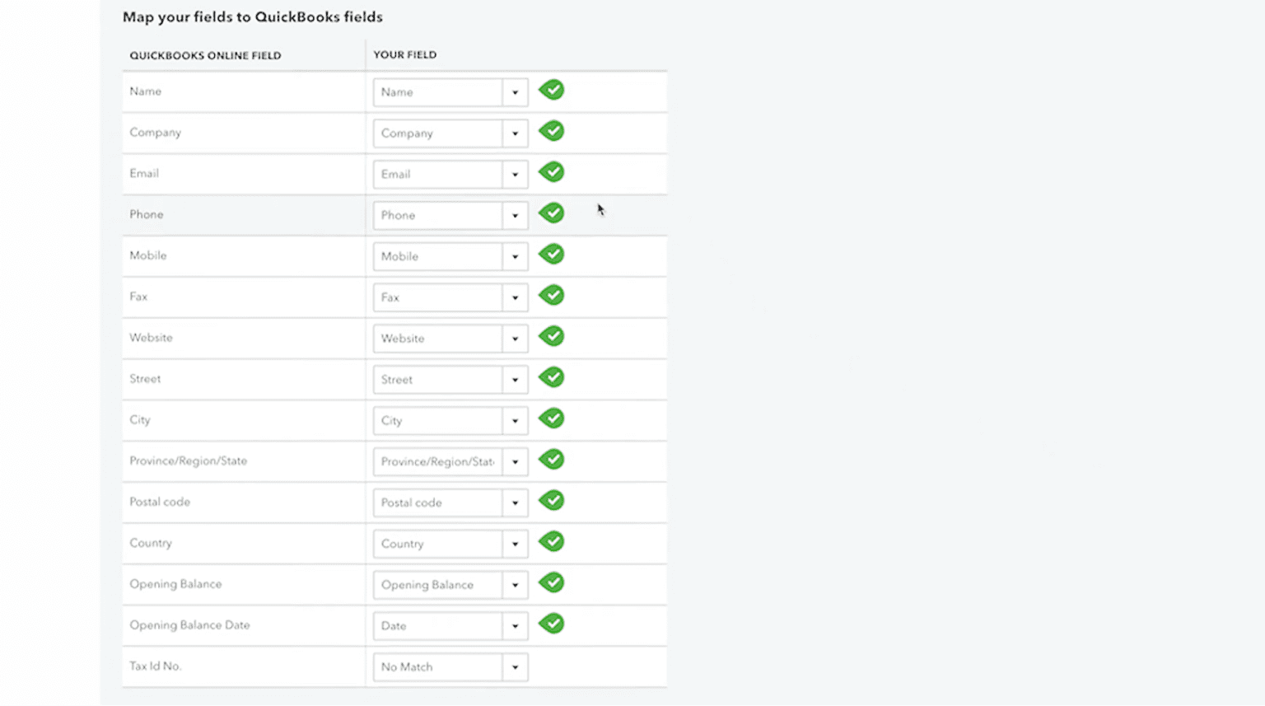
Task: Select the Mobile field input box
Action: pyautogui.click(x=436, y=256)
